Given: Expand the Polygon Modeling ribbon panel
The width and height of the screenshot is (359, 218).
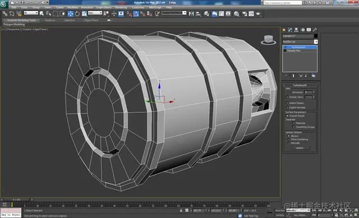Looking at the screenshot, I should (x=14, y=25).
